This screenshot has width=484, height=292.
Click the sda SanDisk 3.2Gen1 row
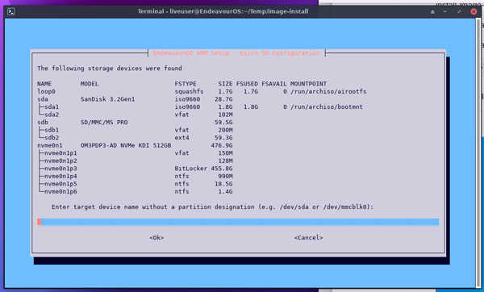(135, 99)
